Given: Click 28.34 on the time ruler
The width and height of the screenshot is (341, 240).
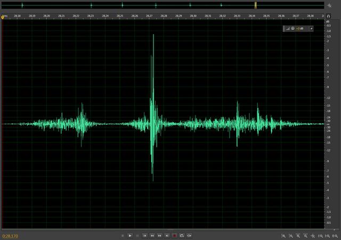Looking at the screenshot, I should [x=252, y=16].
